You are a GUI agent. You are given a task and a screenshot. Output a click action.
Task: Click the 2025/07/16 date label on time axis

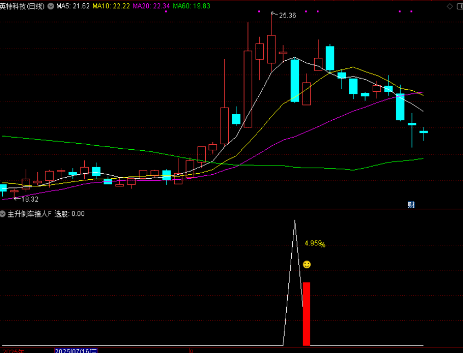tap(76, 350)
